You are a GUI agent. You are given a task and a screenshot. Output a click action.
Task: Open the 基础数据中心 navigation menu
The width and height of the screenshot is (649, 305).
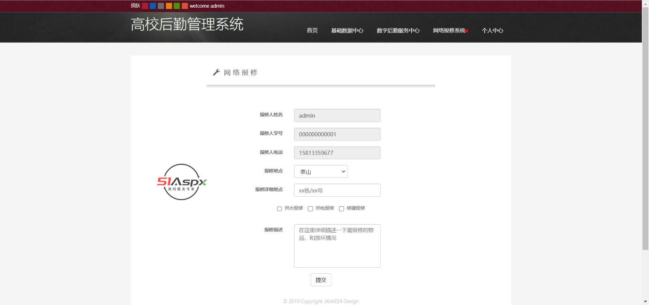347,30
